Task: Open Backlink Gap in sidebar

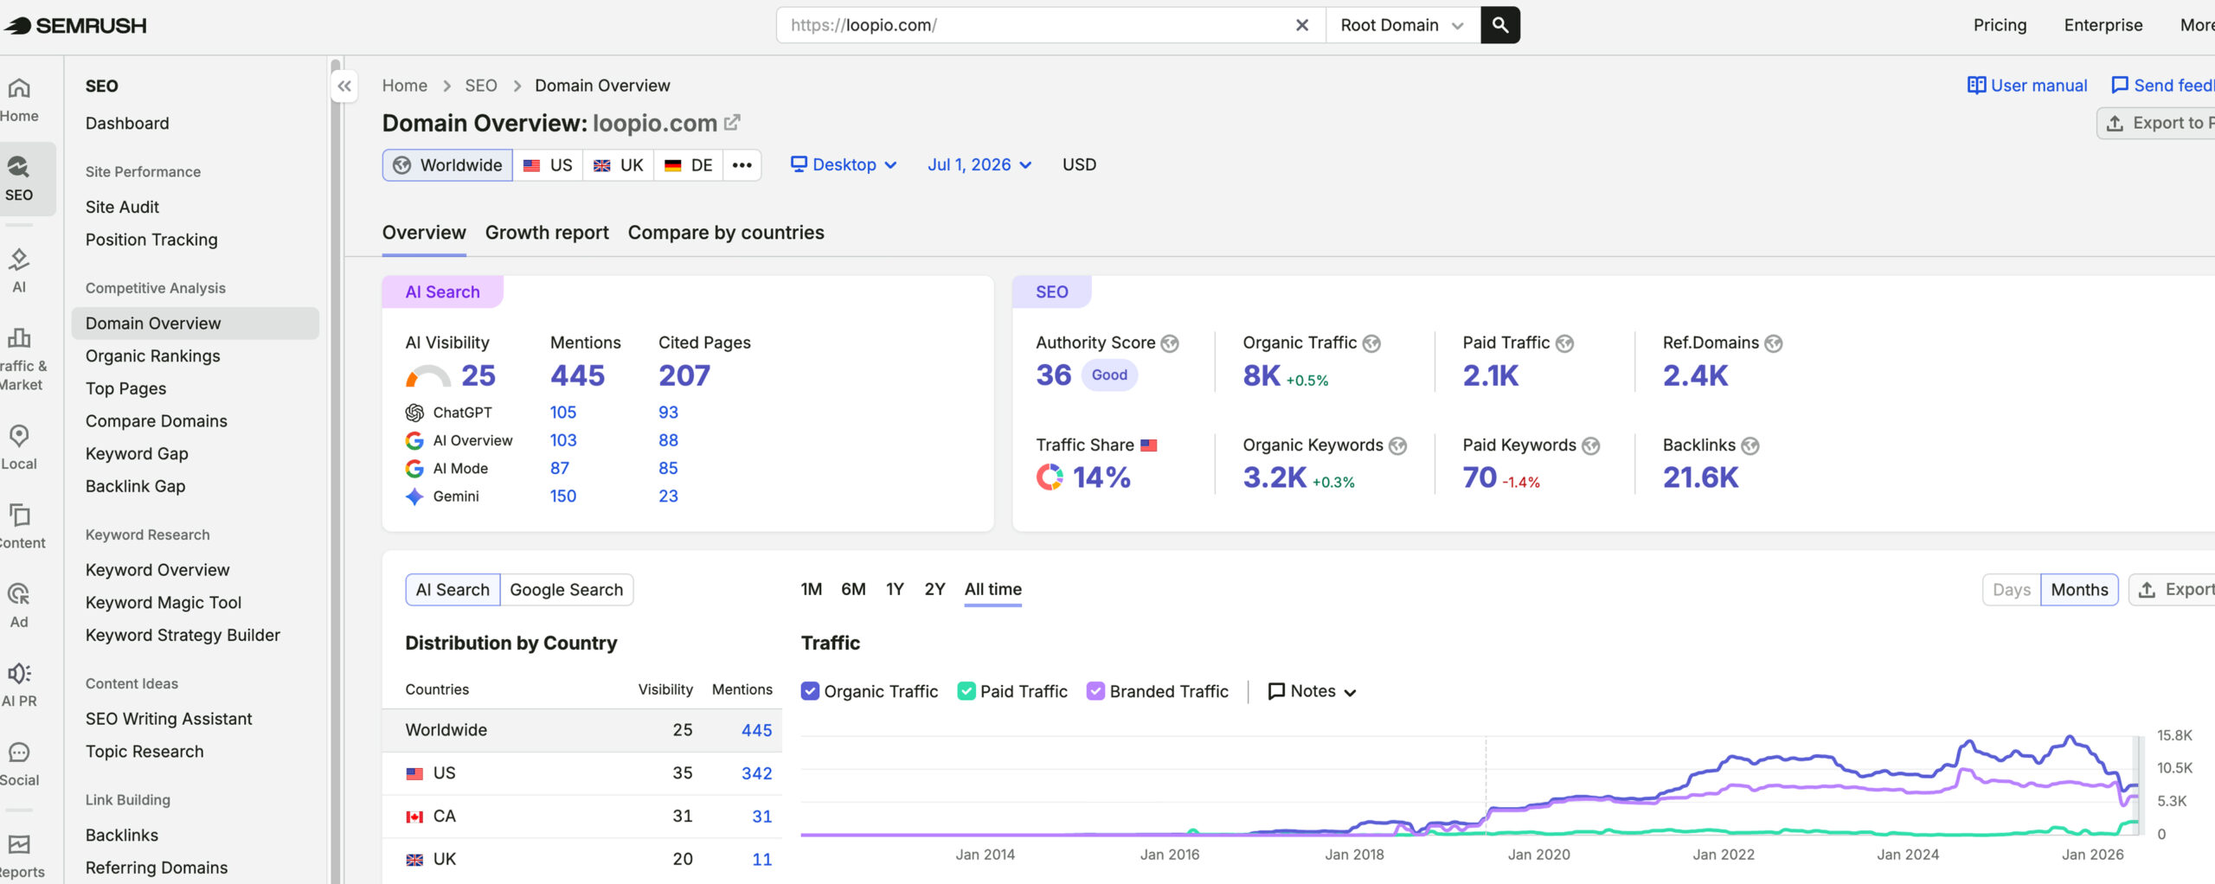Action: coord(135,486)
